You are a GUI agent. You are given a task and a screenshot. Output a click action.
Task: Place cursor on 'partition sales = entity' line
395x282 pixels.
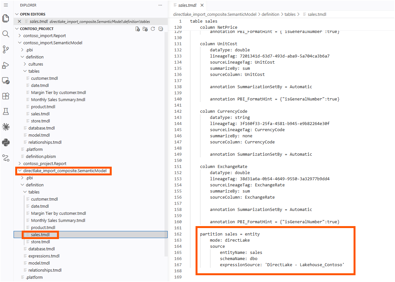point(230,234)
